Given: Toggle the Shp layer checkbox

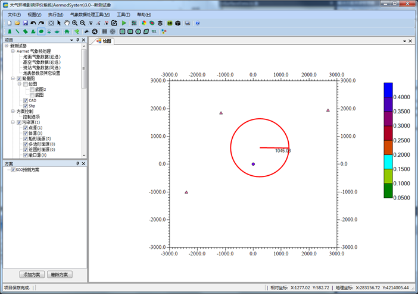Looking at the screenshot, I should [x=26, y=106].
